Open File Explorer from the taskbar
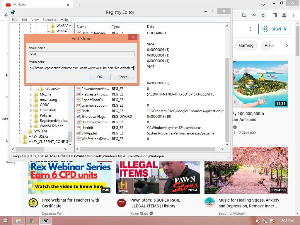 click(18, 221)
